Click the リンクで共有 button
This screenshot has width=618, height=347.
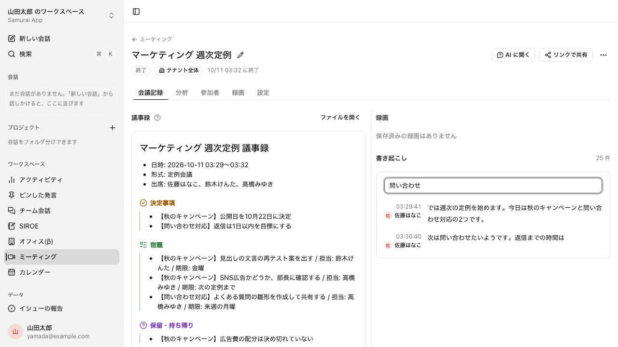(x=566, y=55)
